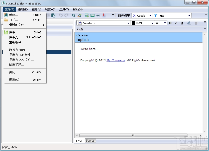Viewport: 209px width, 151px height.
Task: Toggle italic formatting
Action: [x=176, y=23]
